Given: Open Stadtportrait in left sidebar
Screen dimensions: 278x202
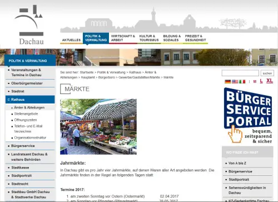Looking at the screenshot, I should point(30,176).
